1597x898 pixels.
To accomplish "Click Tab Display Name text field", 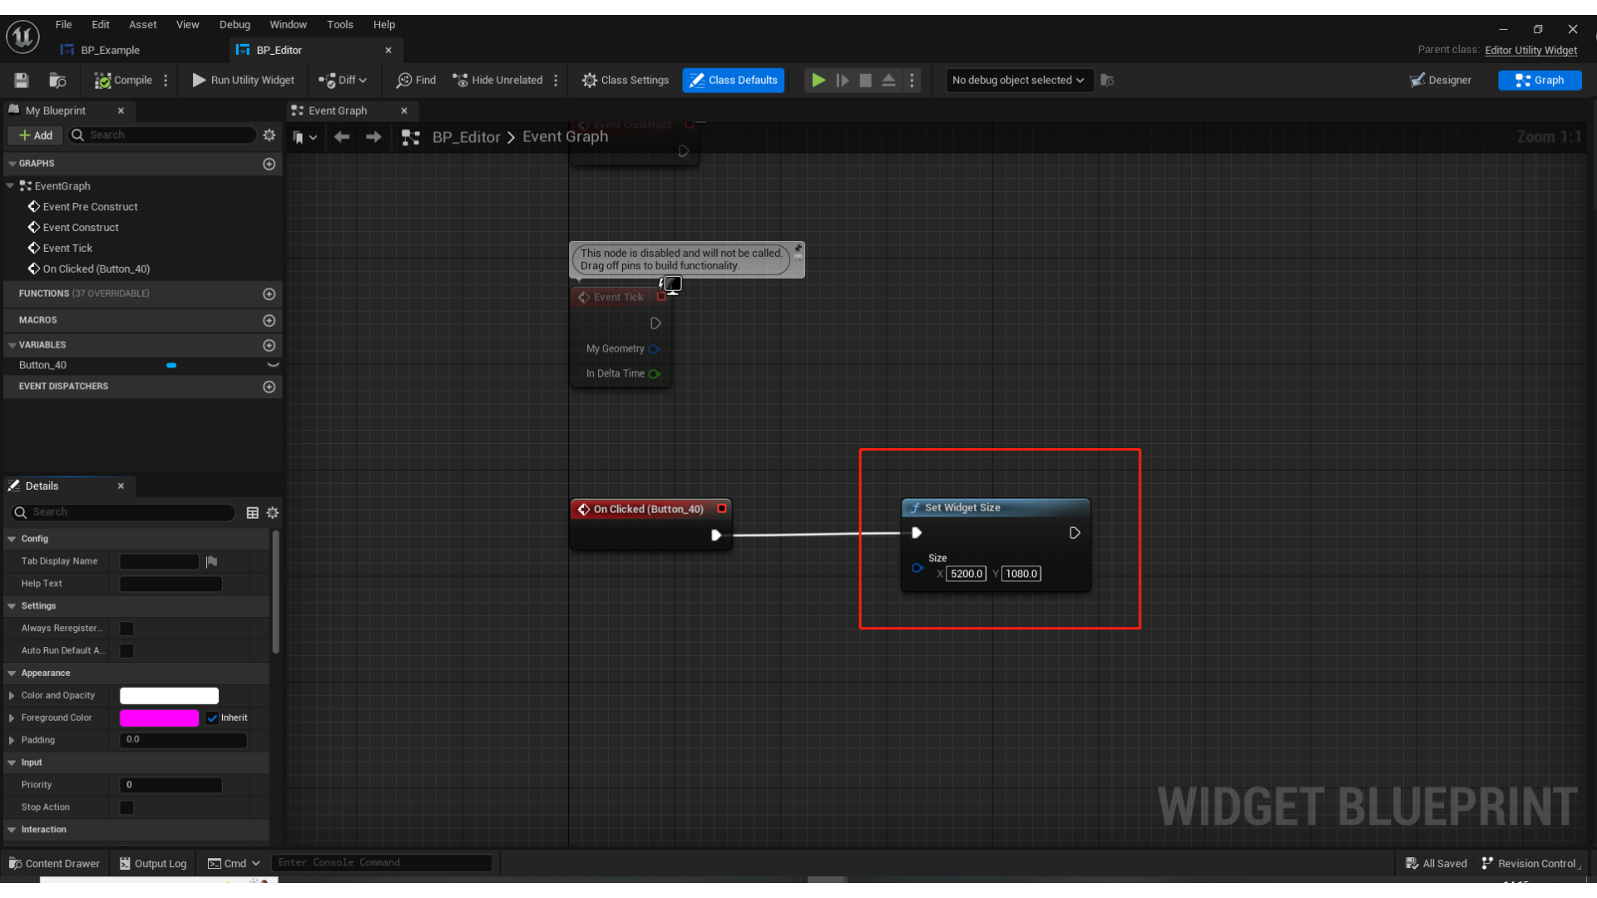I will (x=159, y=561).
